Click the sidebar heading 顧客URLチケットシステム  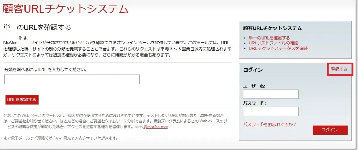(273, 28)
